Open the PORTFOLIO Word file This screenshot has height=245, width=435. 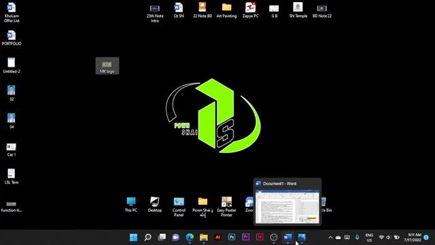12,38
